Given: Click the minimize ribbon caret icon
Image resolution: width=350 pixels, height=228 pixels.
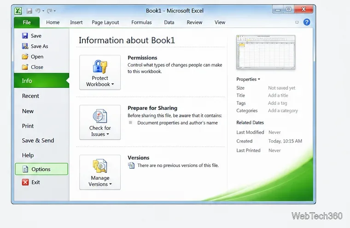Looking at the screenshot, I should coord(297,22).
